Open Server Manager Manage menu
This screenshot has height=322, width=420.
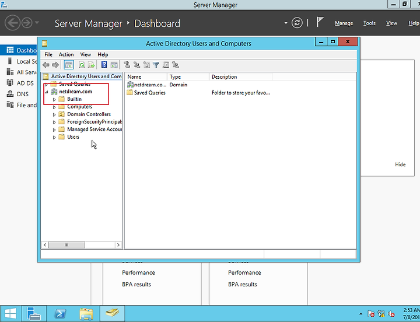(344, 23)
